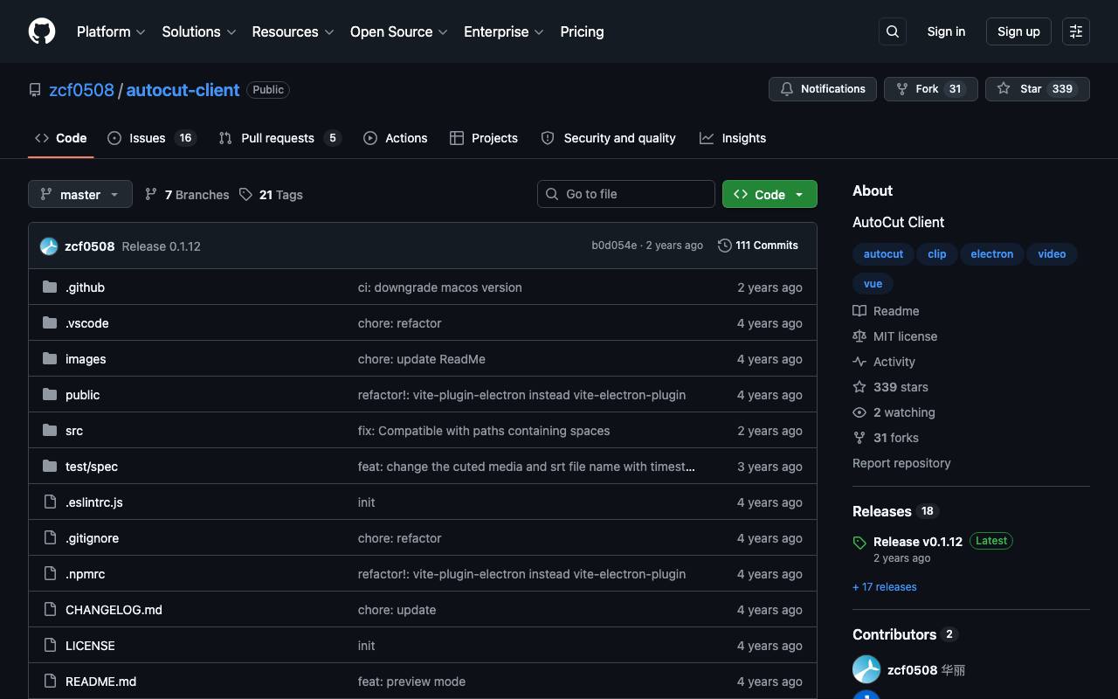The image size is (1118, 699).
Task: Open the public folder
Action: click(82, 395)
